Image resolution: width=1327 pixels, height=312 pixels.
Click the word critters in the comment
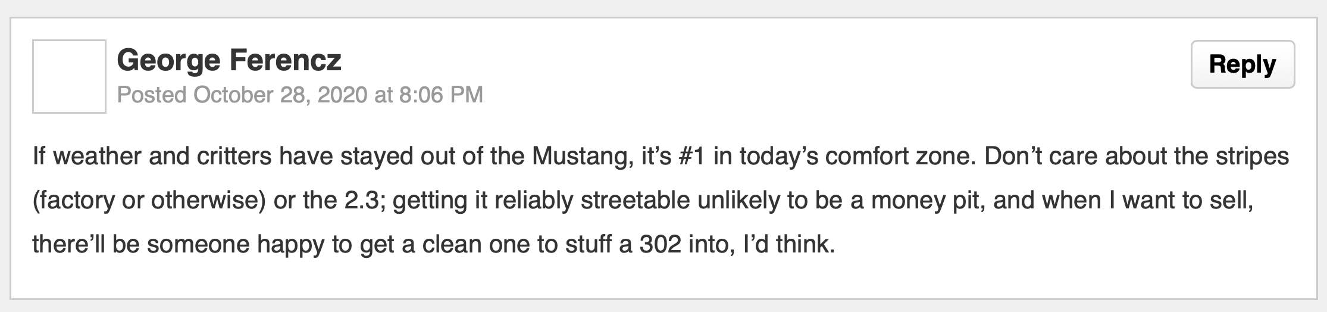click(234, 157)
